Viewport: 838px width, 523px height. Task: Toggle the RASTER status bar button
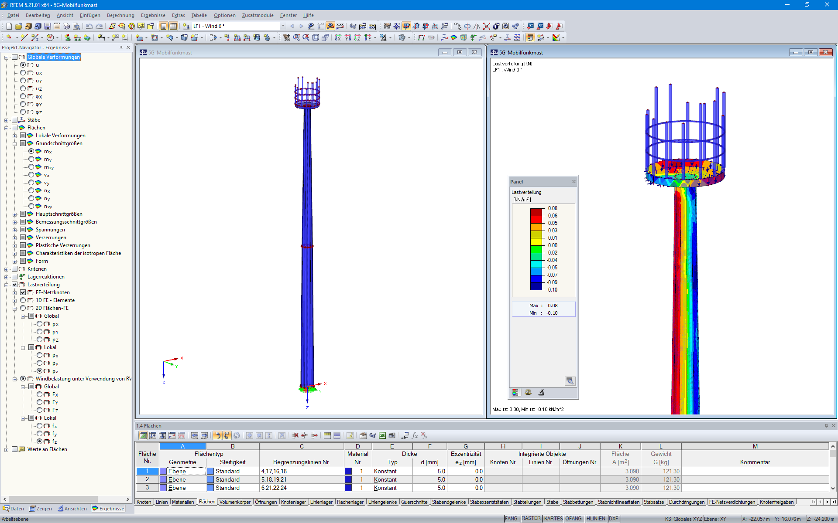(x=531, y=519)
